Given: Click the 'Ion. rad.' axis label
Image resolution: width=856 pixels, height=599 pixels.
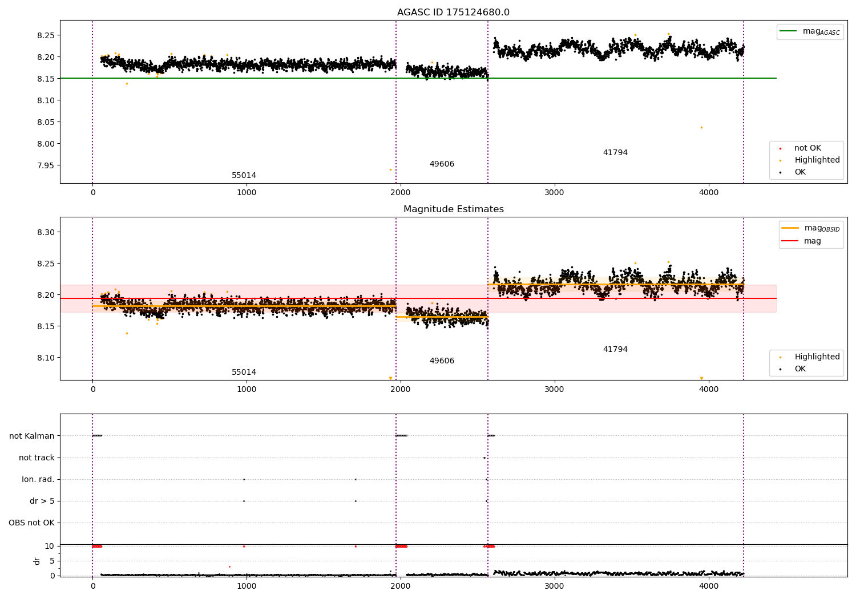Looking at the screenshot, I should [38, 479].
